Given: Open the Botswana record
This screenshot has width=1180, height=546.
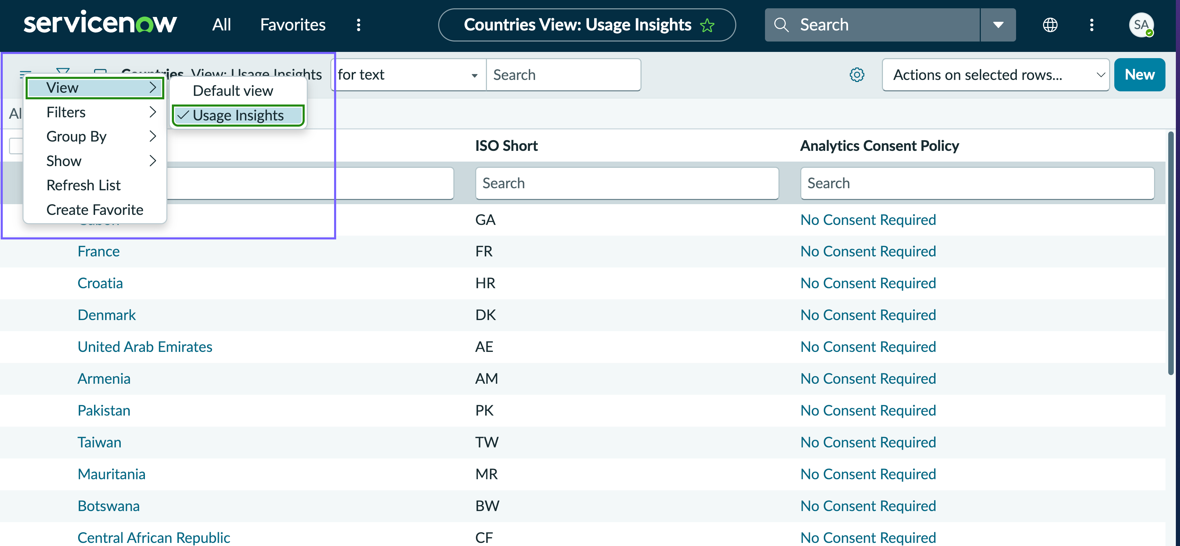Looking at the screenshot, I should tap(108, 506).
